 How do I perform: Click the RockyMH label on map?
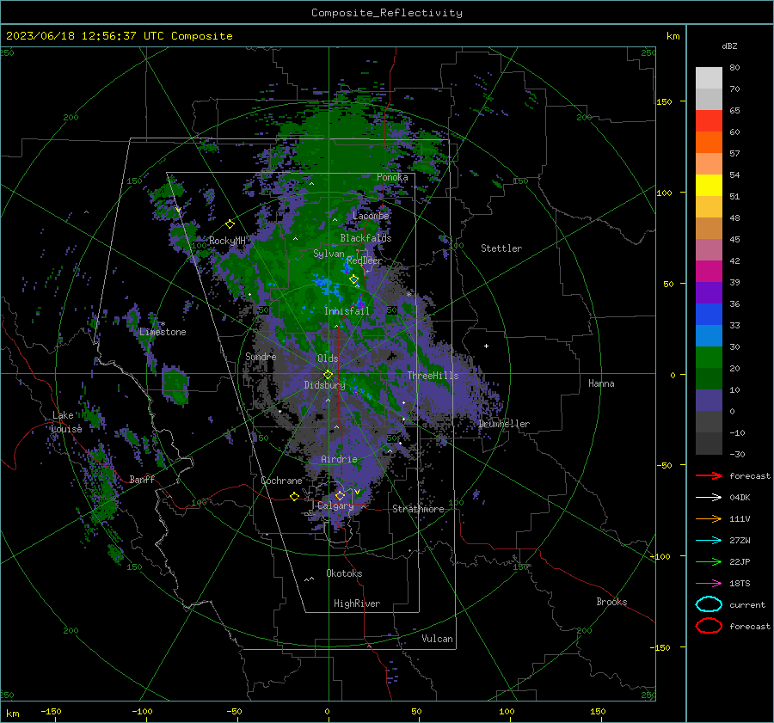pyautogui.click(x=227, y=241)
